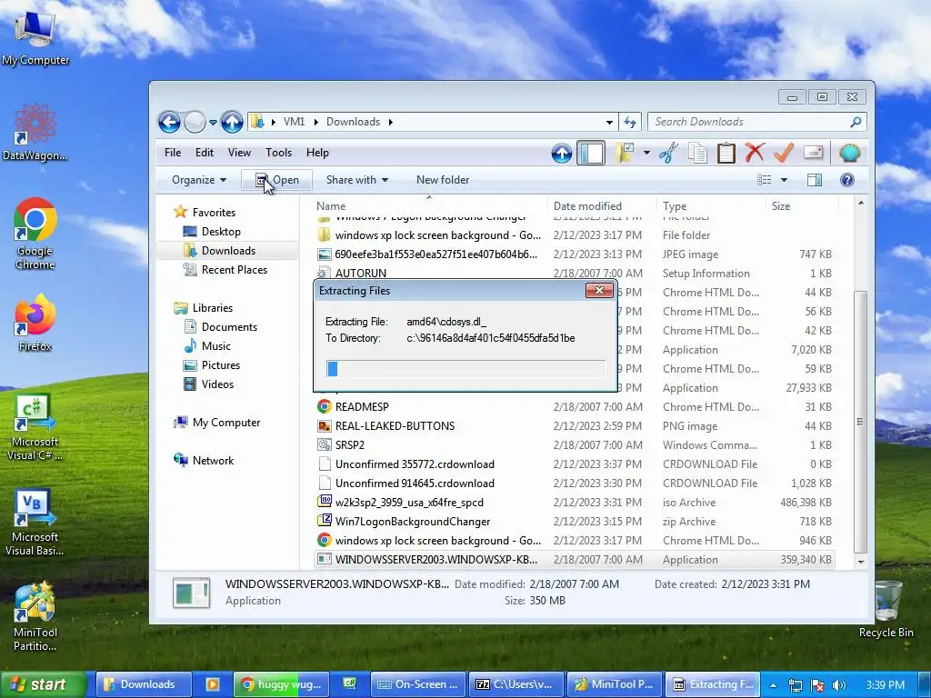Open the Edit menu
The width and height of the screenshot is (931, 698).
tap(205, 153)
